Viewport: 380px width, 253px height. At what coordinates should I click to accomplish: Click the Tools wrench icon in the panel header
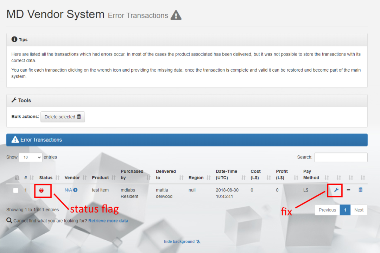click(x=13, y=100)
